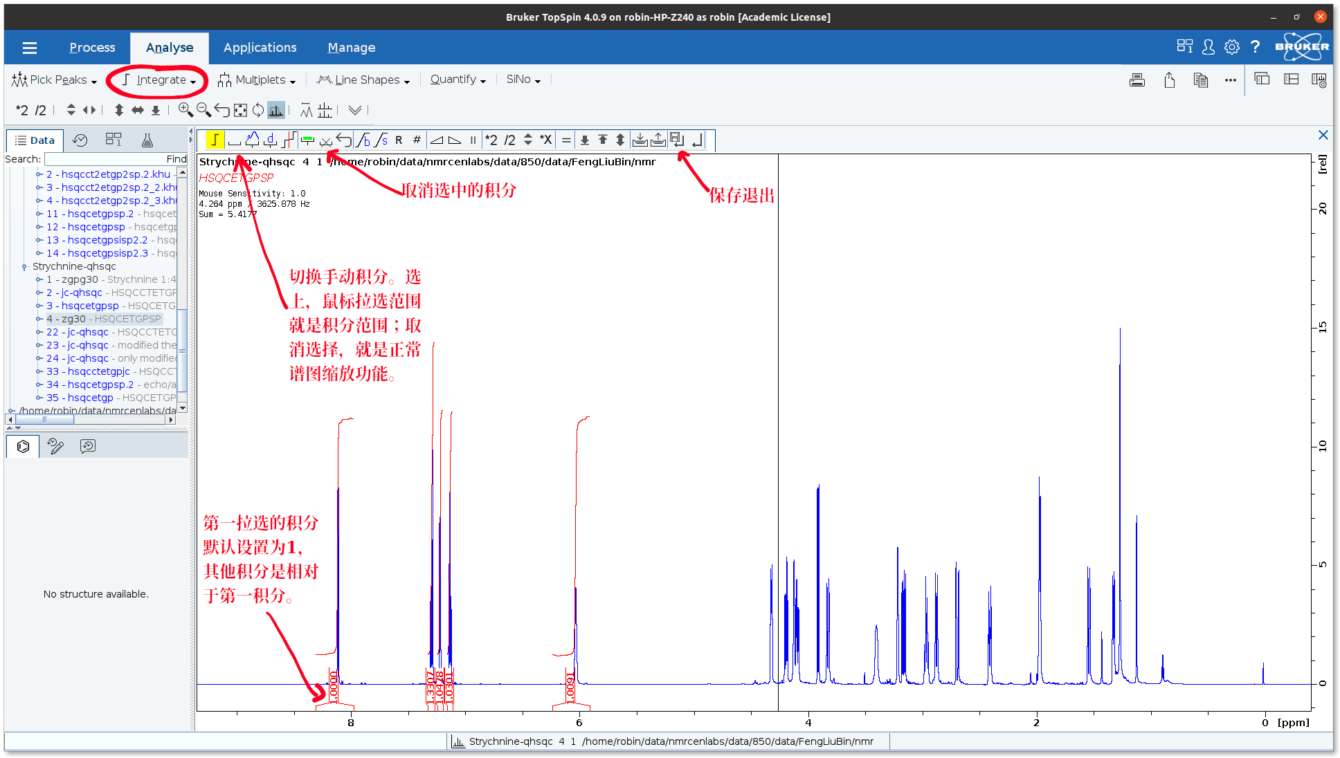Screen dimensions: 1340x758
Task: Toggle spectrum overview bar chart button
Action: coord(276,110)
